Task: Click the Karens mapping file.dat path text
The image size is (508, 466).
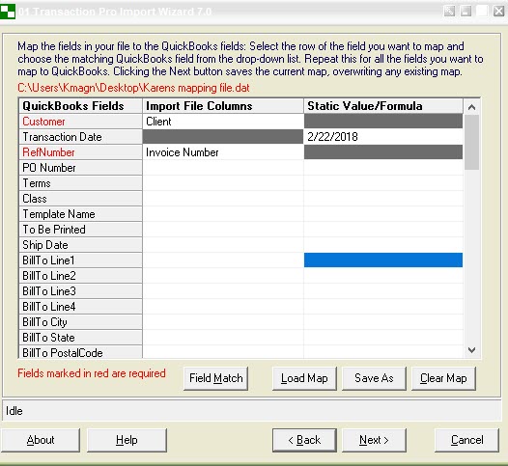Action: click(x=133, y=88)
